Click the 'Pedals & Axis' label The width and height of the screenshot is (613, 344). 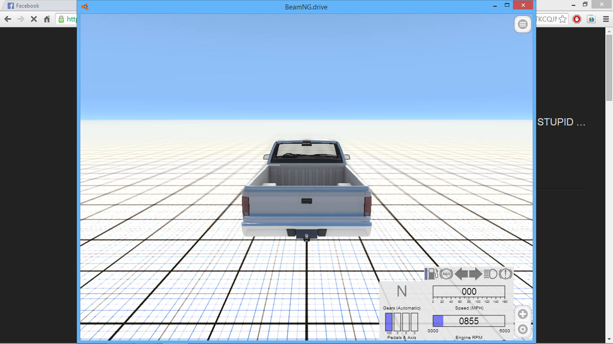pos(402,337)
